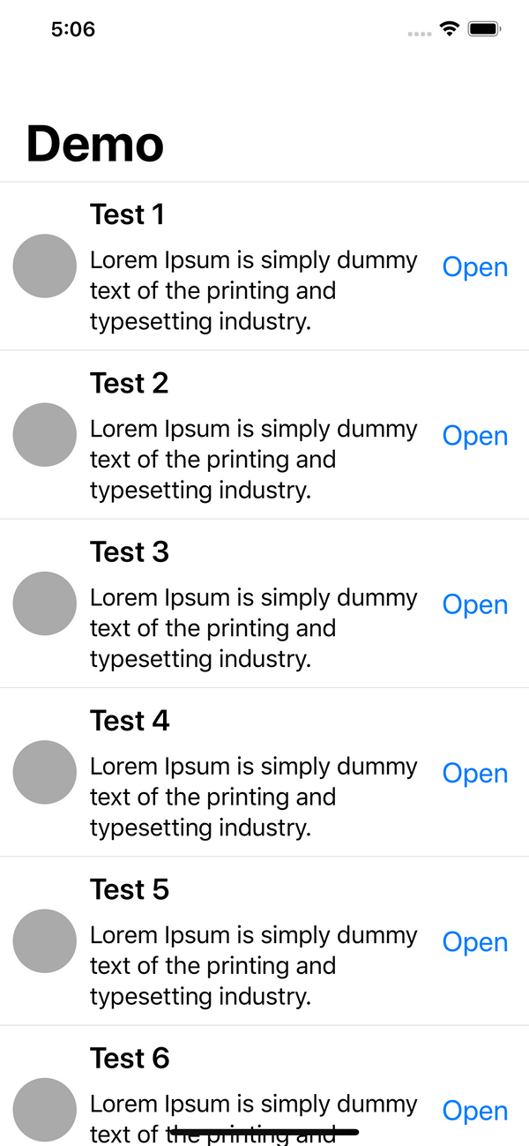Select the Test 3 title
Image resolution: width=529 pixels, height=1146 pixels.
click(129, 551)
